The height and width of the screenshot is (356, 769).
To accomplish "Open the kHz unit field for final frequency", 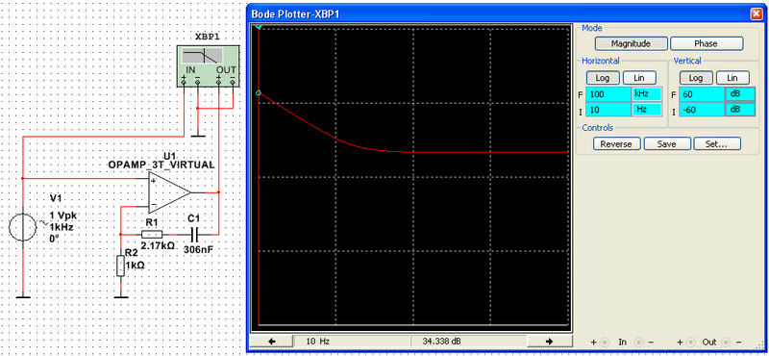I will pyautogui.click(x=646, y=93).
